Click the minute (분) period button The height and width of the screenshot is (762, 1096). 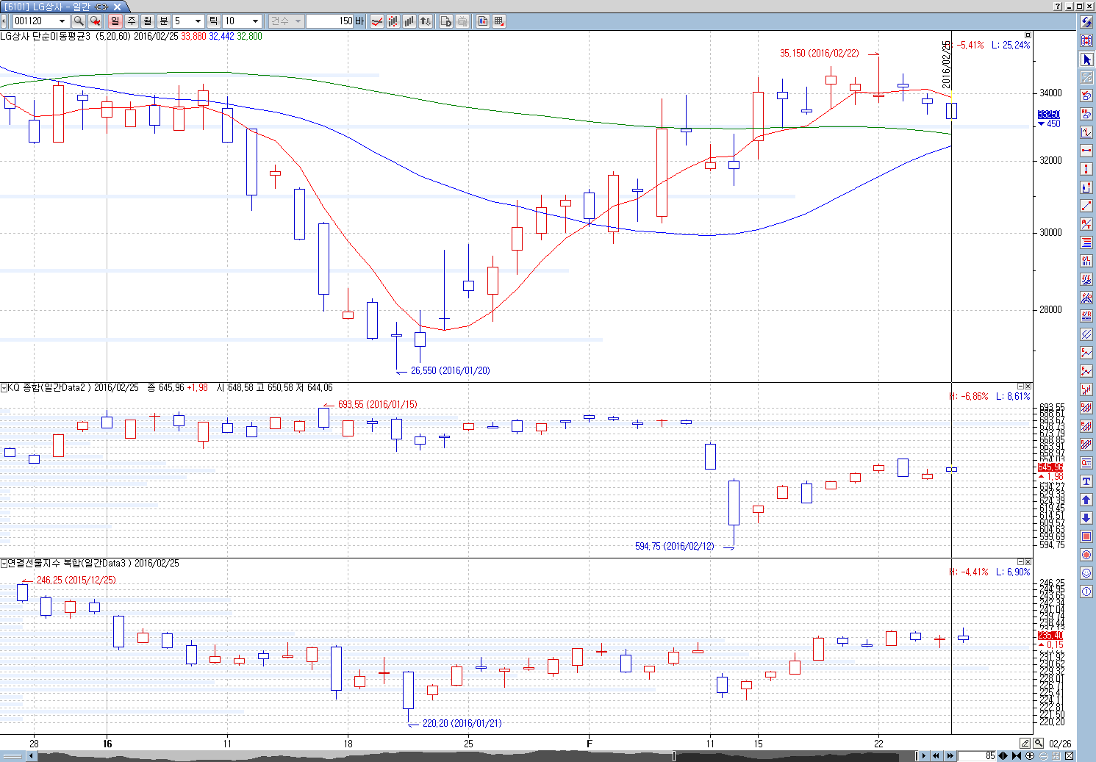164,21
